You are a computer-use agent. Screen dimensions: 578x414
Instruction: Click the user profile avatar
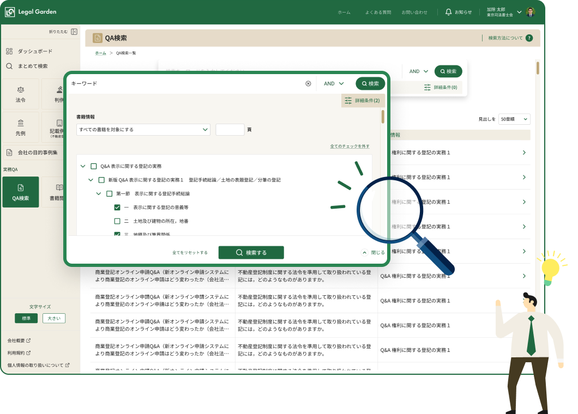tap(531, 12)
